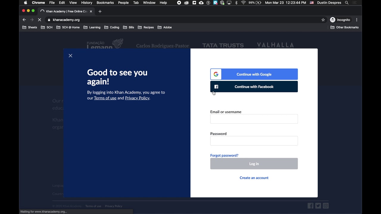Open the SCH bookmarks folder

pyautogui.click(x=47, y=27)
